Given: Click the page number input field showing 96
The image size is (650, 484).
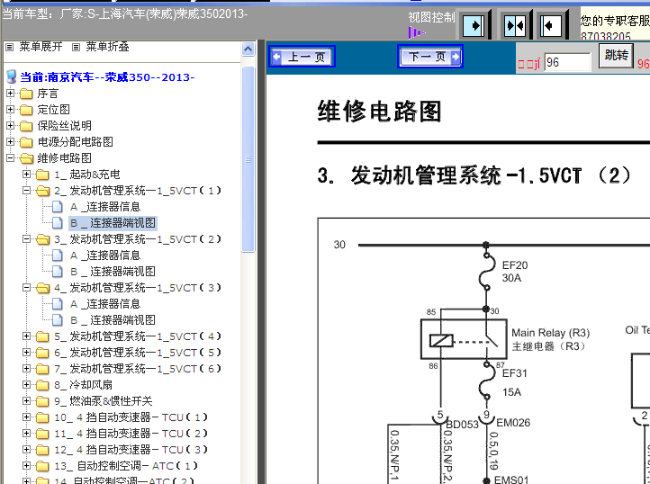Looking at the screenshot, I should 567,63.
